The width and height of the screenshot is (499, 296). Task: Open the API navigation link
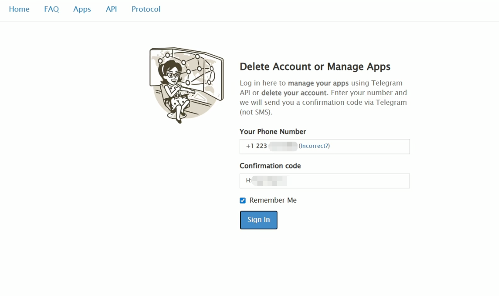[x=112, y=9]
